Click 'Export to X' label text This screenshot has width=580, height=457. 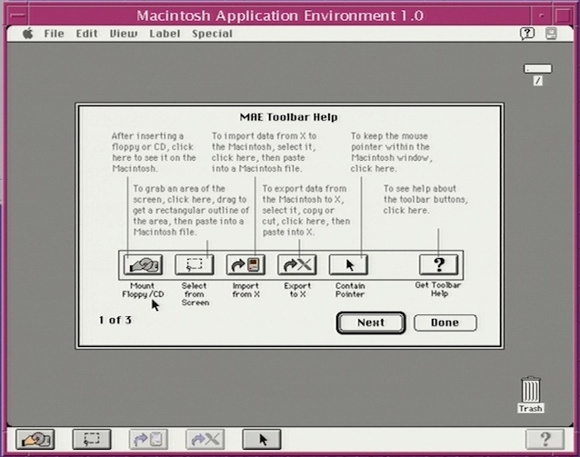(x=297, y=290)
